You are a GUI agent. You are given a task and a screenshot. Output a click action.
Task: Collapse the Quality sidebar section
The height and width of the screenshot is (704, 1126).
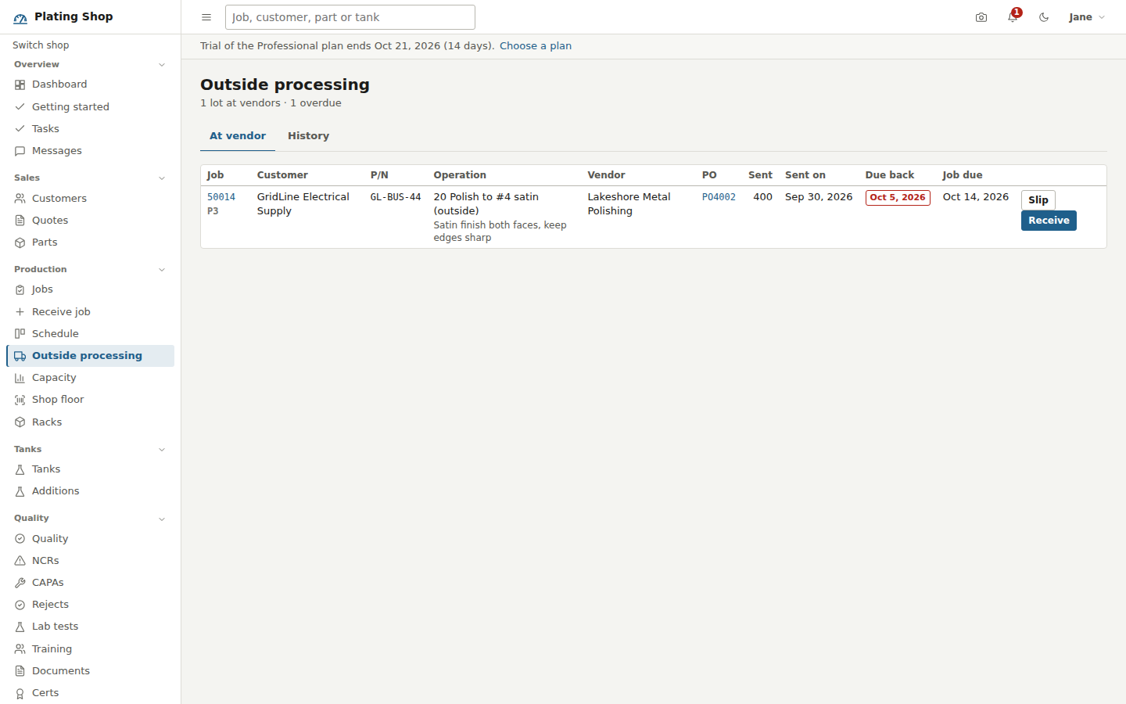(90, 519)
